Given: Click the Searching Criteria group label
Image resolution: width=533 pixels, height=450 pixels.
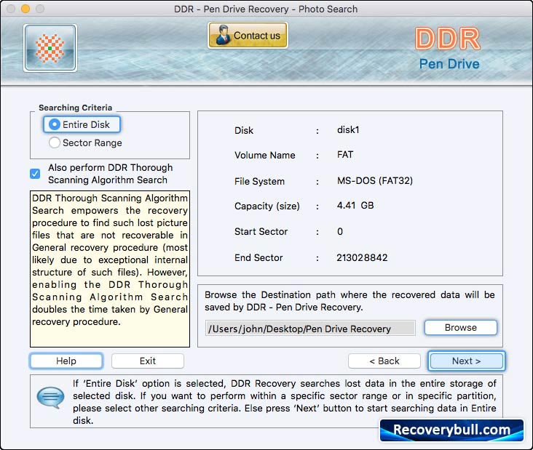Looking at the screenshot, I should pyautogui.click(x=75, y=108).
